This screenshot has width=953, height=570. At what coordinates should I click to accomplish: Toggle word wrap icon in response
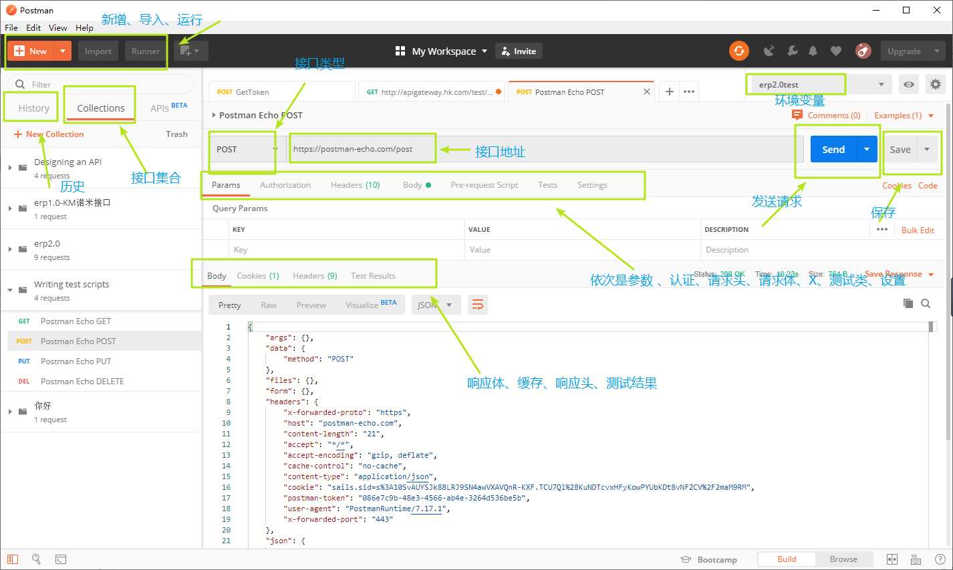click(478, 305)
